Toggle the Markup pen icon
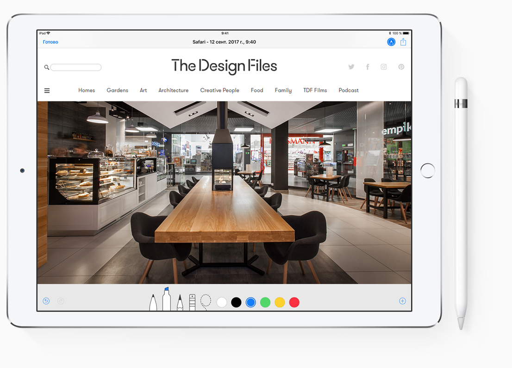Image resolution: width=512 pixels, height=368 pixels. (391, 42)
